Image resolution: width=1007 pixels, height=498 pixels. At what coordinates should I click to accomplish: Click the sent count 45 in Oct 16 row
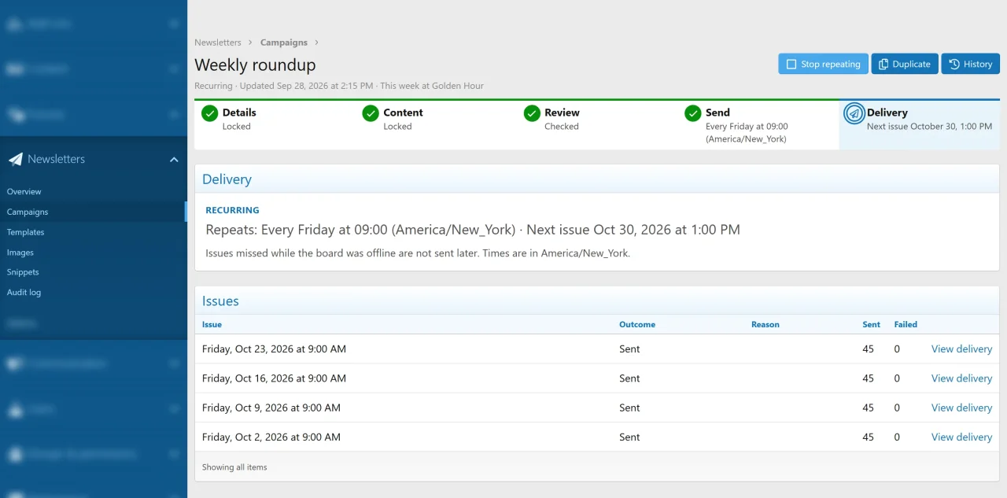coord(869,378)
